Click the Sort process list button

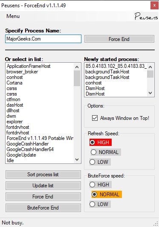point(43,175)
